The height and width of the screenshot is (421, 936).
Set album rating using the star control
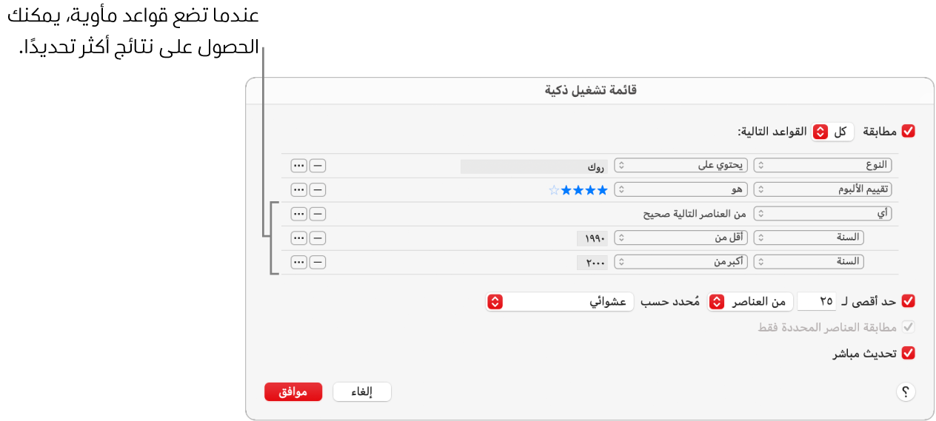tap(578, 190)
